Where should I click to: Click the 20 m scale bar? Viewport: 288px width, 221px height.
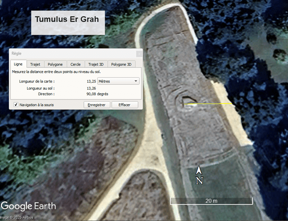point(212,201)
